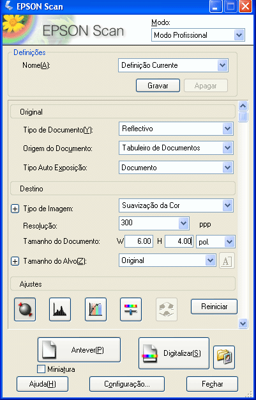Click the grayed Color Palette icon
Viewport: 256px width, 400px height.
pyautogui.click(x=167, y=309)
